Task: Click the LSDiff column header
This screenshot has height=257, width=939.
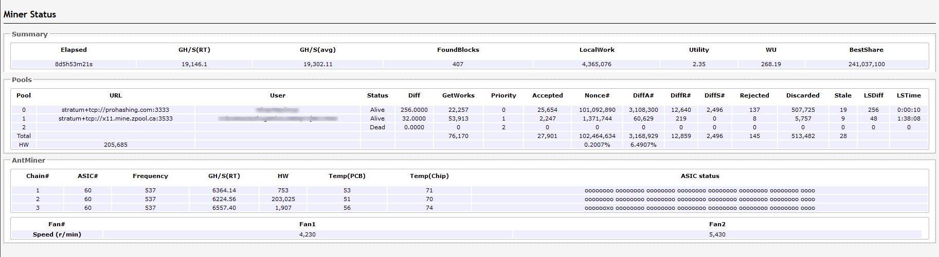Action: 873,95
